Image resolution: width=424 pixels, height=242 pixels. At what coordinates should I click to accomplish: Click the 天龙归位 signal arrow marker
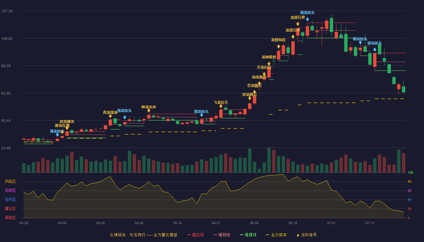pos(264,74)
